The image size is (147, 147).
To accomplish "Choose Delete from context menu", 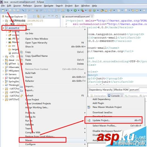I will [x=53, y=64].
